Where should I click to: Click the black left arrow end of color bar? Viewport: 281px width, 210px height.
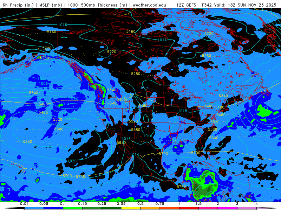(15, 208)
